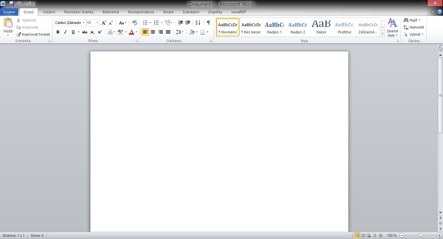
Task: Enable subscript mode
Action: (x=92, y=32)
